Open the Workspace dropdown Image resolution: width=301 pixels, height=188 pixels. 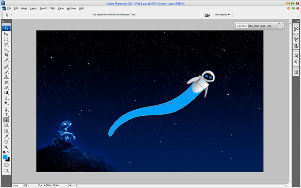tap(222, 15)
